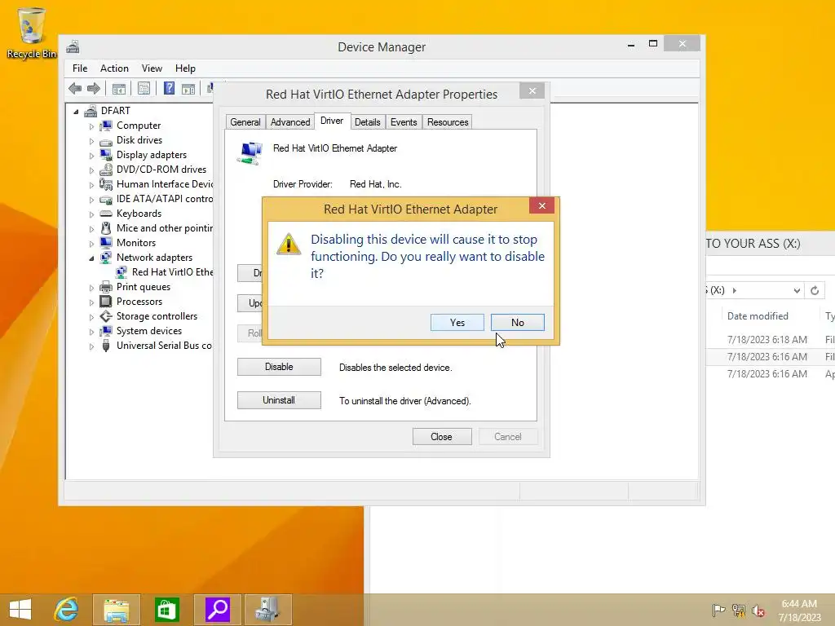Click the Processors category icon
The image size is (835, 626).
point(106,302)
